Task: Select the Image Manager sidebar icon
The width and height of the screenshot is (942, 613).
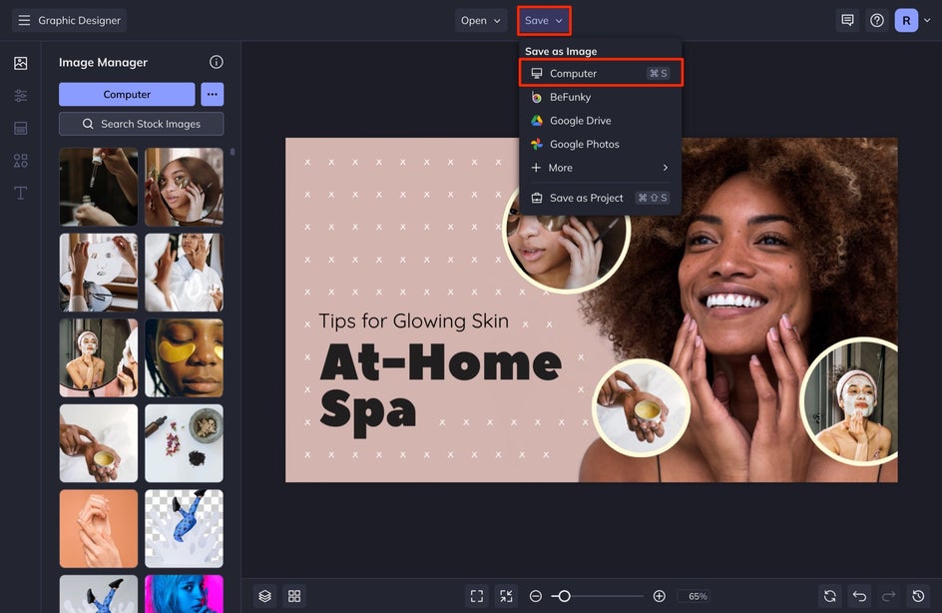Action: click(20, 63)
